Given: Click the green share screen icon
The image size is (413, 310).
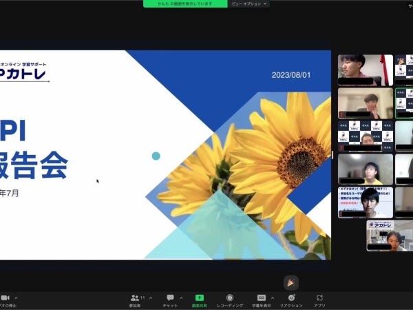Looking at the screenshot, I should pos(200,298).
